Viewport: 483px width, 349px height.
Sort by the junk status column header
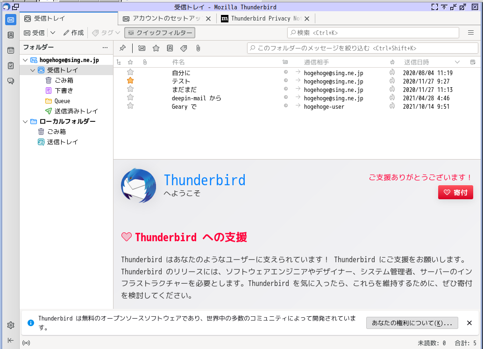coord(392,62)
